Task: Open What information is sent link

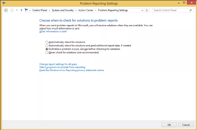Action: 53,31
